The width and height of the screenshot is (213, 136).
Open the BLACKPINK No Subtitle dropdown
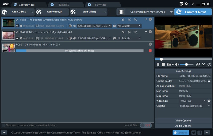129,38
